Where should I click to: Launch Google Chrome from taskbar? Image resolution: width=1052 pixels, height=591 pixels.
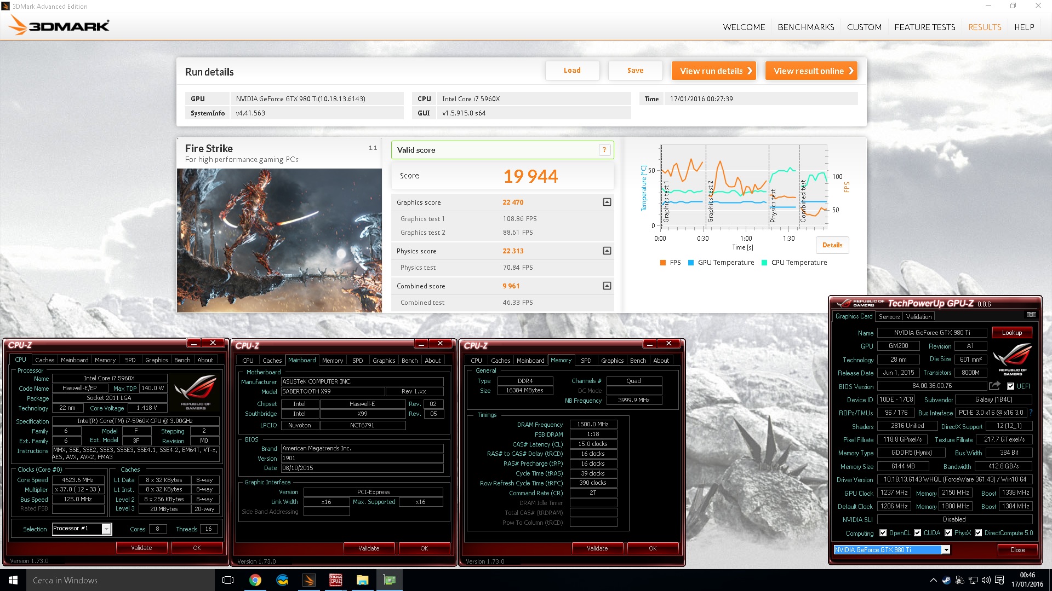(255, 580)
